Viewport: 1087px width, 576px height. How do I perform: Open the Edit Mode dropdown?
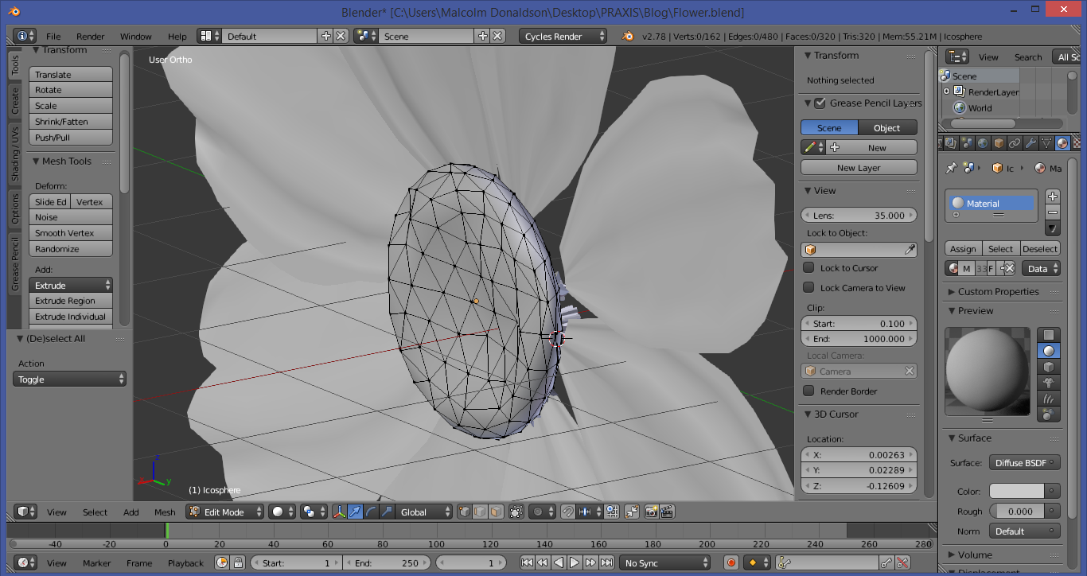[224, 512]
